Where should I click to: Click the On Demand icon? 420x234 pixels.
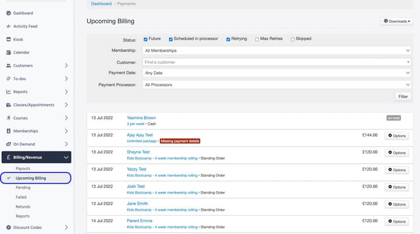pyautogui.click(x=9, y=144)
